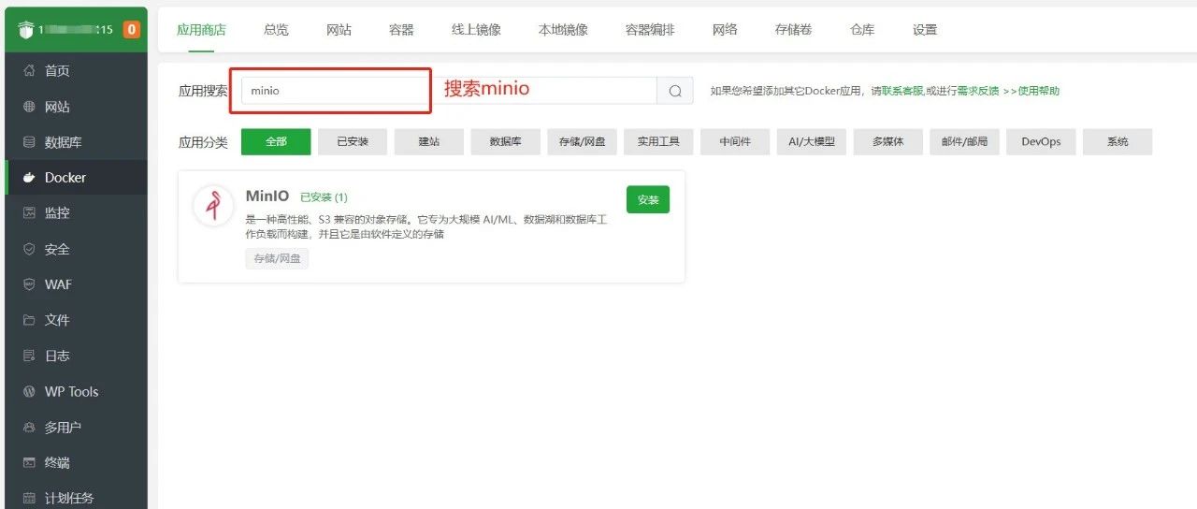Viewport: 1197px width, 509px height.
Task: Open the 容器 tab
Action: [401, 29]
